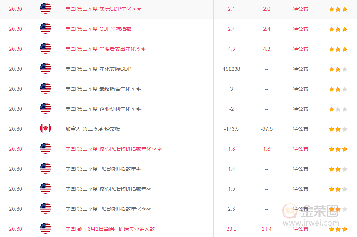Select previous value 4.3 in 消费者支出 row
Image resolution: width=357 pixels, height=237 pixels.
tap(231, 49)
